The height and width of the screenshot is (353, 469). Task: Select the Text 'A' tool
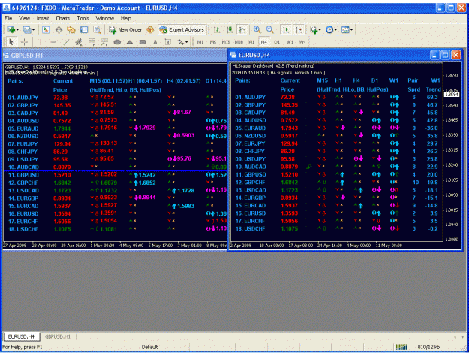tap(155, 42)
